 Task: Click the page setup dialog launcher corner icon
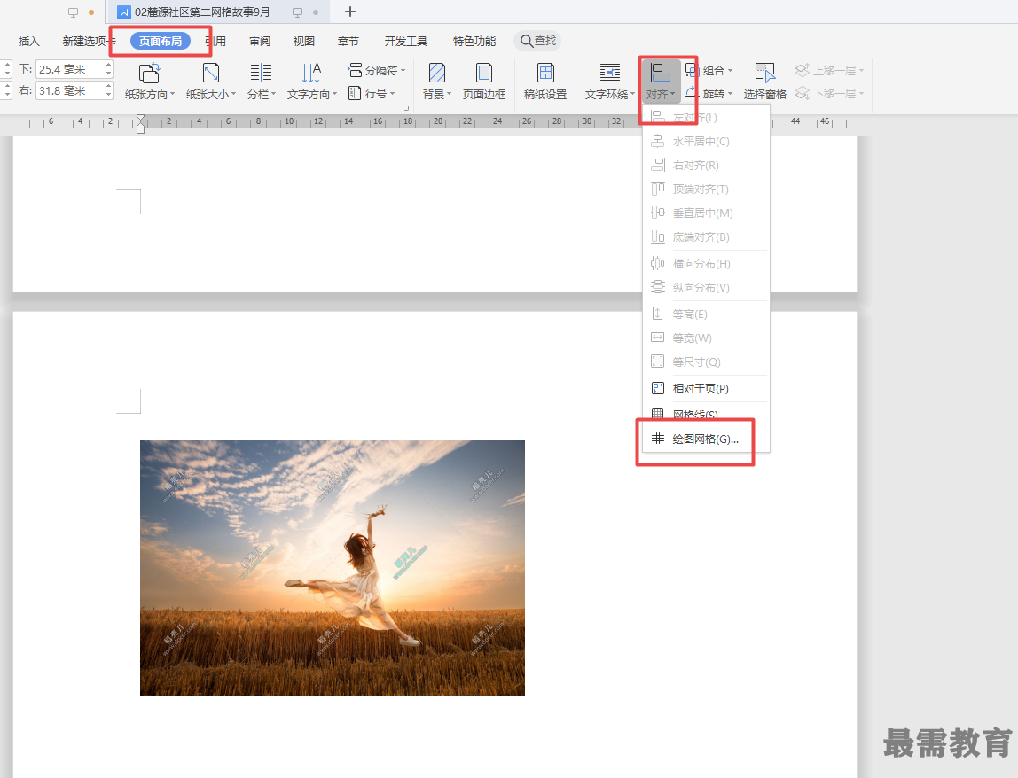click(407, 109)
